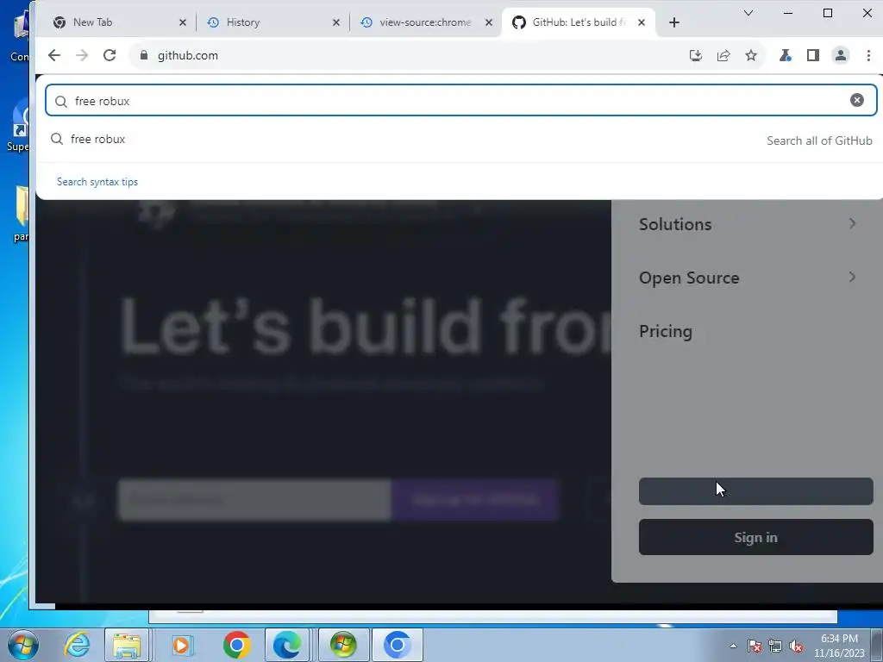Switch to the view-source:chrome tab
Viewport: 883px width, 662px height.
click(x=425, y=22)
